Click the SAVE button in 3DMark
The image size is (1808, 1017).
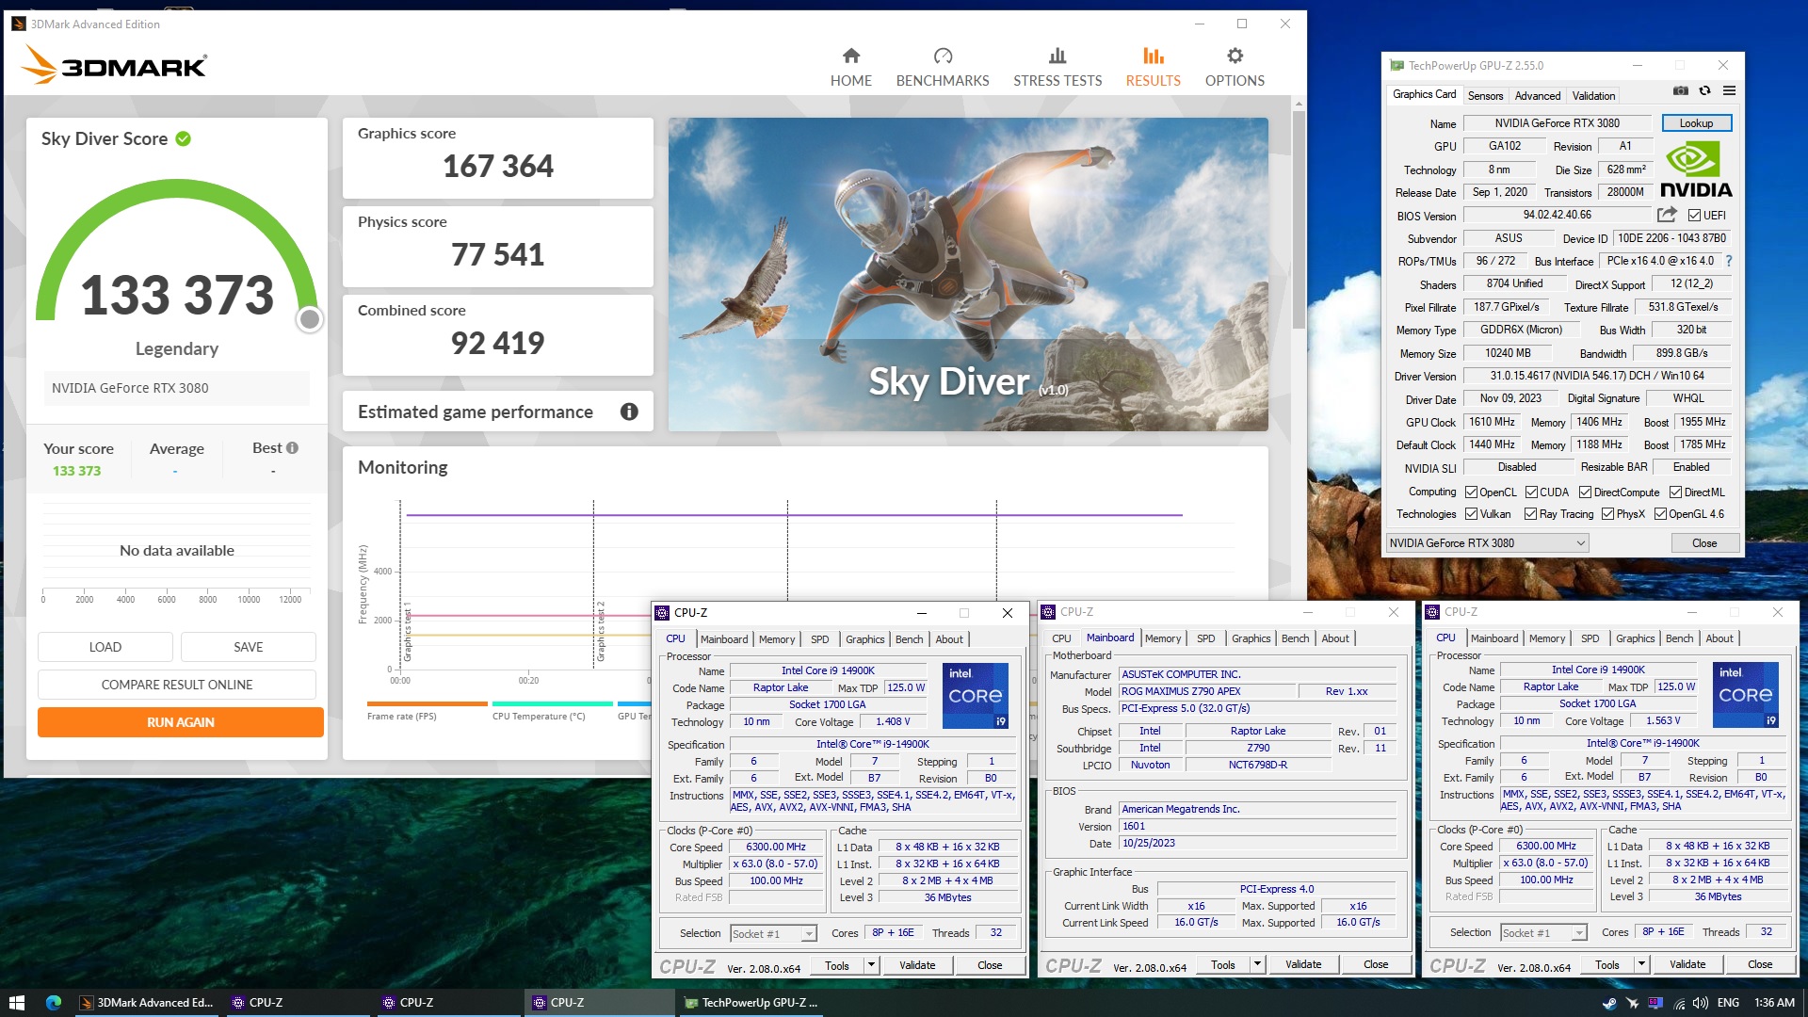pos(249,647)
